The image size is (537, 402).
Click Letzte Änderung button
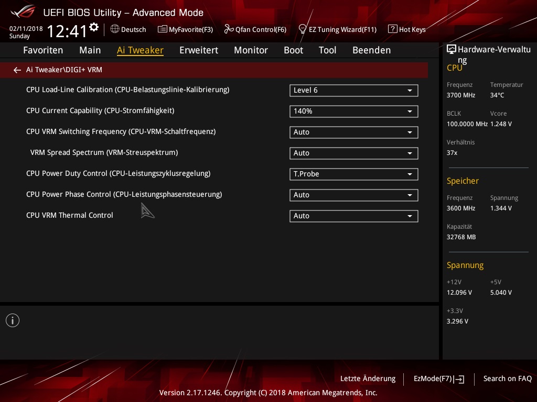click(368, 379)
